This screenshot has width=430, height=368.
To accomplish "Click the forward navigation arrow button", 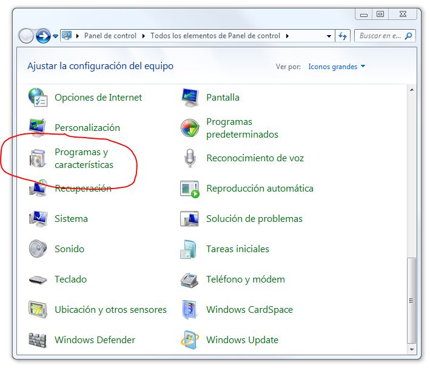I will pyautogui.click(x=43, y=36).
